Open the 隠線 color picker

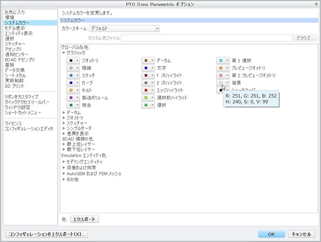(73, 68)
